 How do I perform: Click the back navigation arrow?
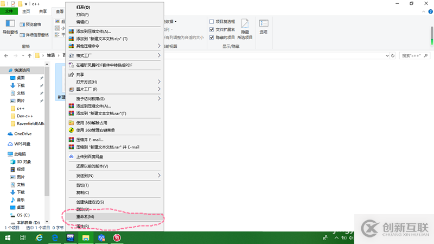click(6, 56)
